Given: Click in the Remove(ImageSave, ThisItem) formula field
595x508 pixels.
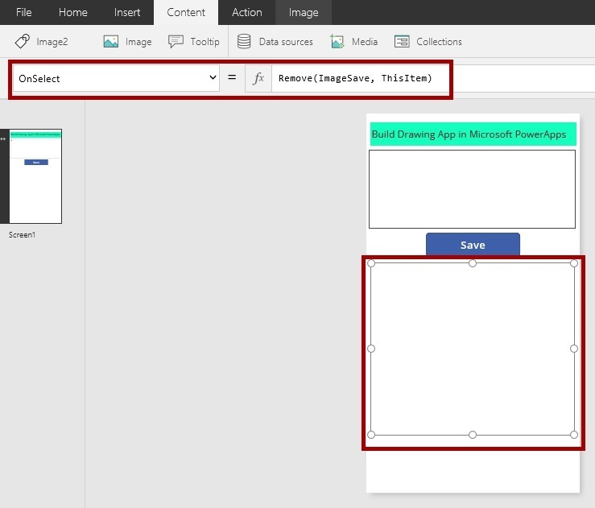Looking at the screenshot, I should (x=358, y=78).
